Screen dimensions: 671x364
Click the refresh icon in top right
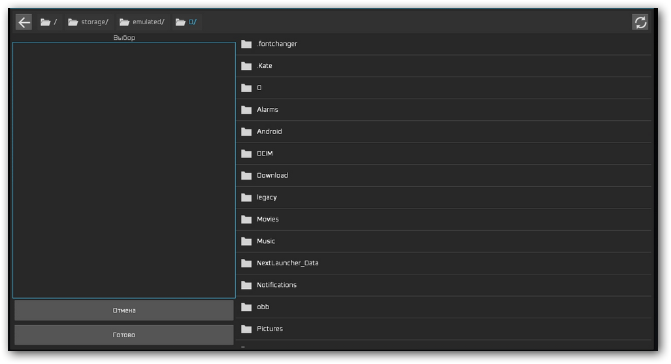(640, 22)
